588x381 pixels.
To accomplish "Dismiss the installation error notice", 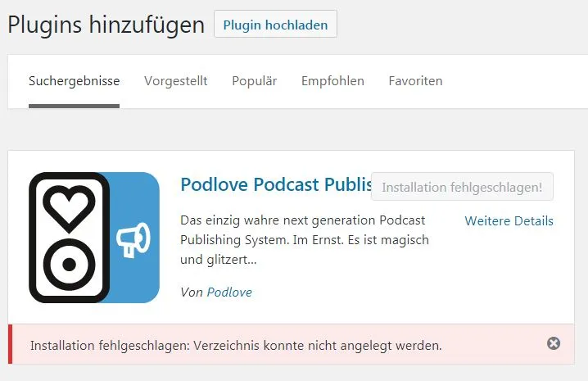I will click(554, 343).
